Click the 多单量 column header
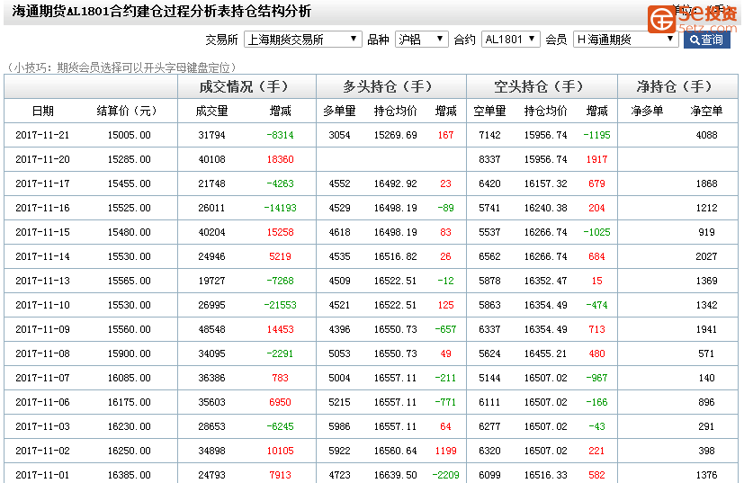The height and width of the screenshot is (483, 744). tap(339, 111)
